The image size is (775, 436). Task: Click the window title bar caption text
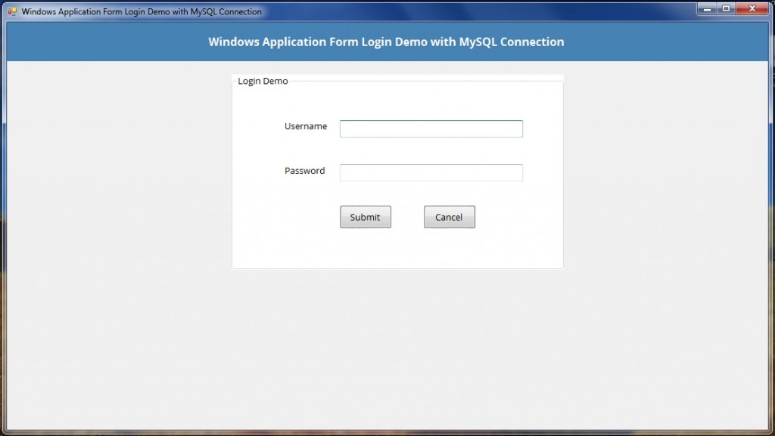142,11
